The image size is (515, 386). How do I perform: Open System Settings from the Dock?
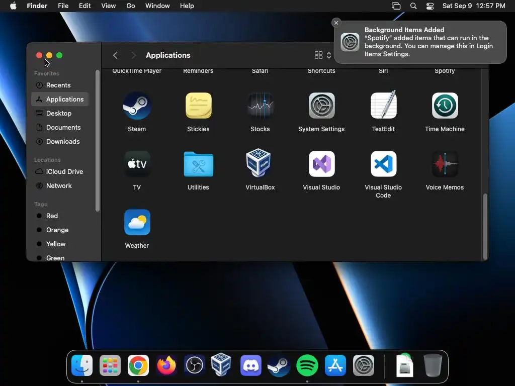tap(364, 365)
